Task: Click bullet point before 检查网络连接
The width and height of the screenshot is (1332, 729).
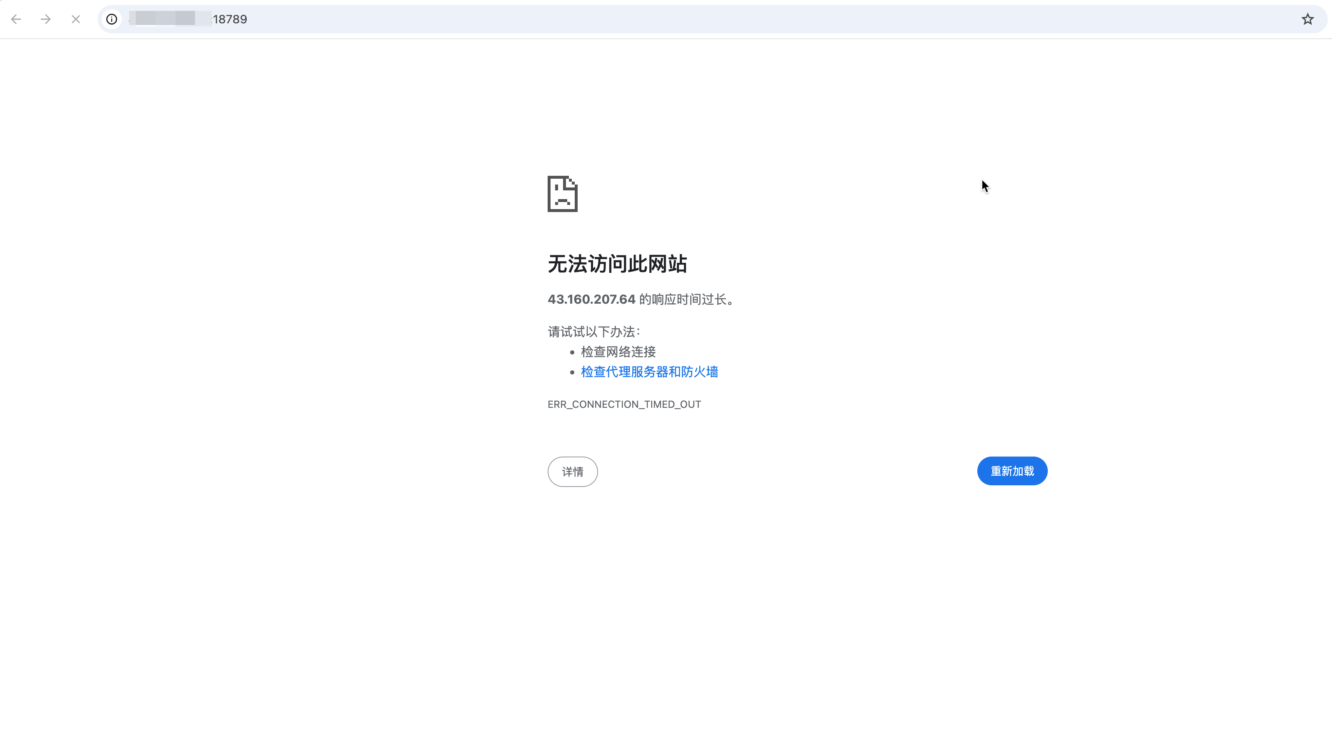Action: [572, 352]
